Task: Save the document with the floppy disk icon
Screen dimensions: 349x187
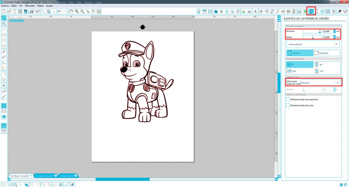Action: [20, 11]
